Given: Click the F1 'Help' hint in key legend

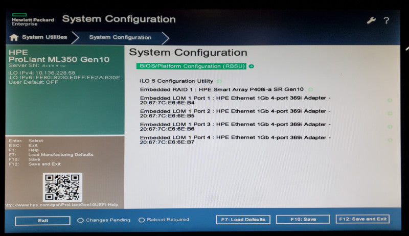Looking at the screenshot, I should pos(33,150).
